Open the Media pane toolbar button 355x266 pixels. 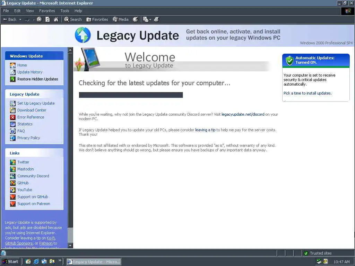(121, 19)
